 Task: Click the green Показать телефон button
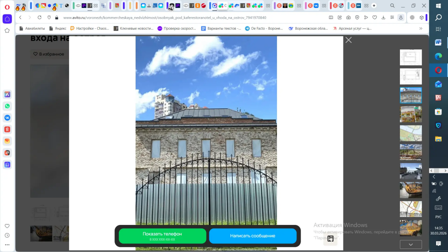162,236
